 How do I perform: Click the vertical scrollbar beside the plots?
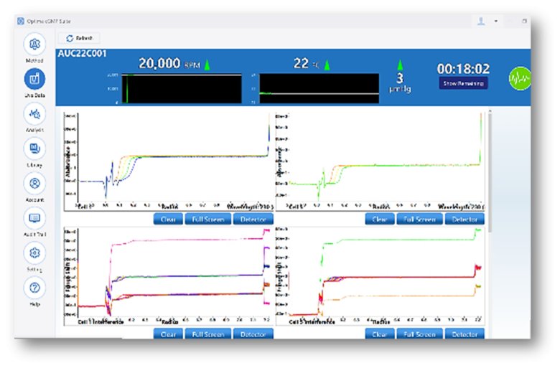point(490,172)
